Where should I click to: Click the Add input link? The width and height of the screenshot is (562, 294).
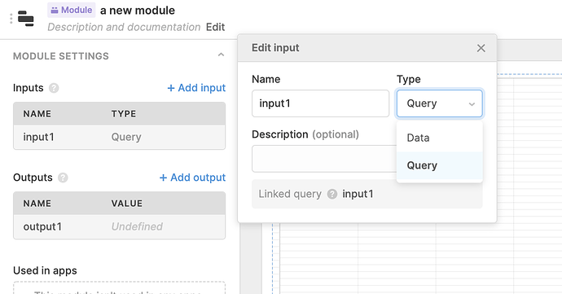[196, 88]
